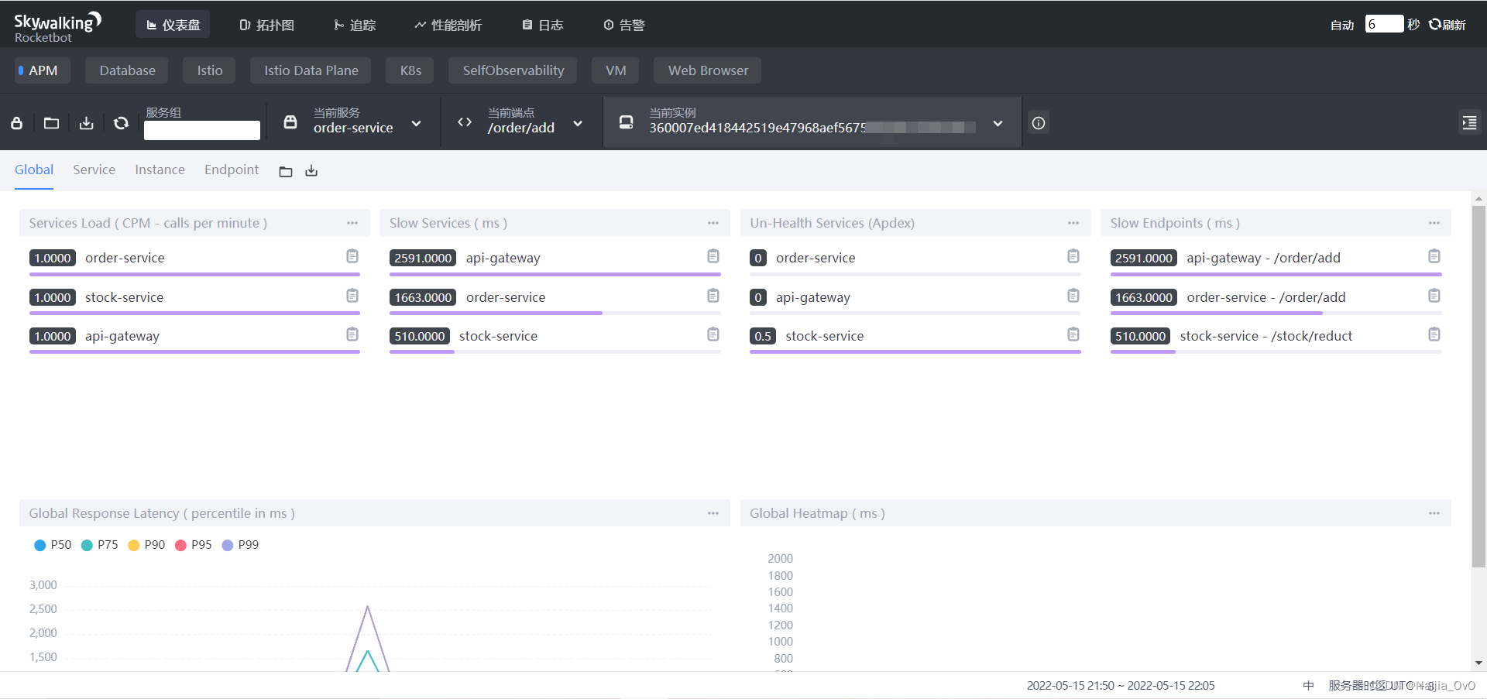The image size is (1487, 699).
Task: Copy order-service name in Un-Health Services
Action: (1073, 256)
